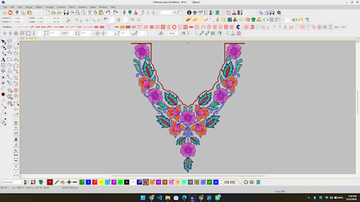
Task: Open the File menu
Action: point(5,7)
